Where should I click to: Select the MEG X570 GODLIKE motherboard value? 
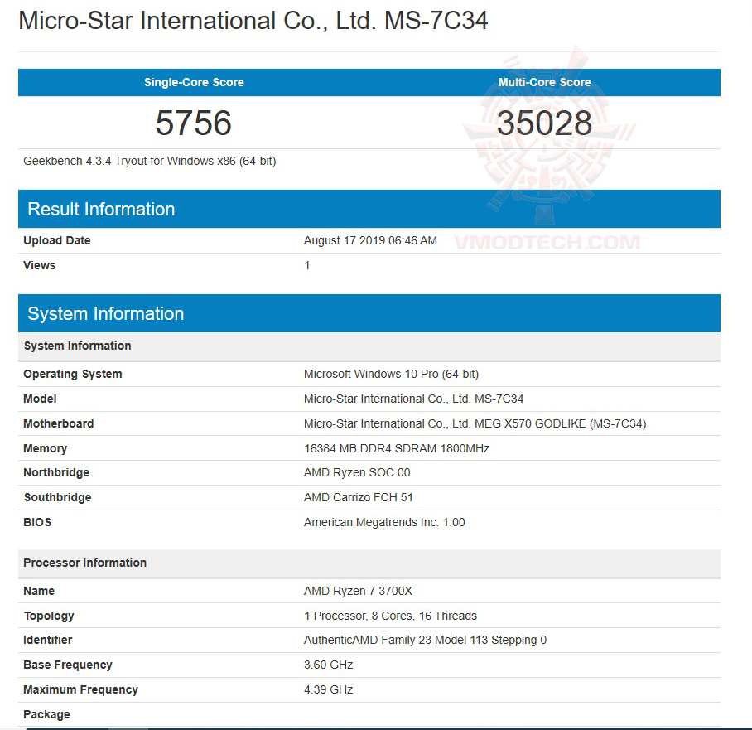pos(475,423)
